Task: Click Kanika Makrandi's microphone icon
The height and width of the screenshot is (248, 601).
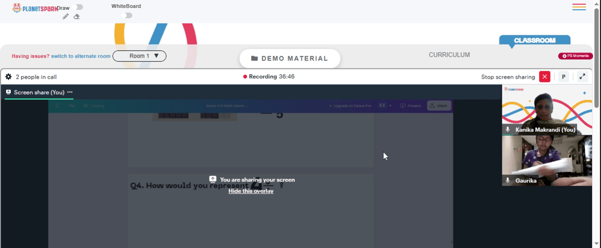Action: (508, 129)
